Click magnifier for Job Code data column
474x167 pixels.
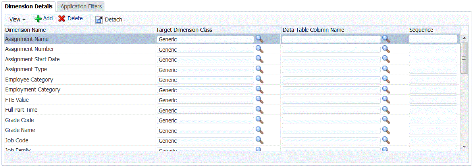click(x=386, y=140)
